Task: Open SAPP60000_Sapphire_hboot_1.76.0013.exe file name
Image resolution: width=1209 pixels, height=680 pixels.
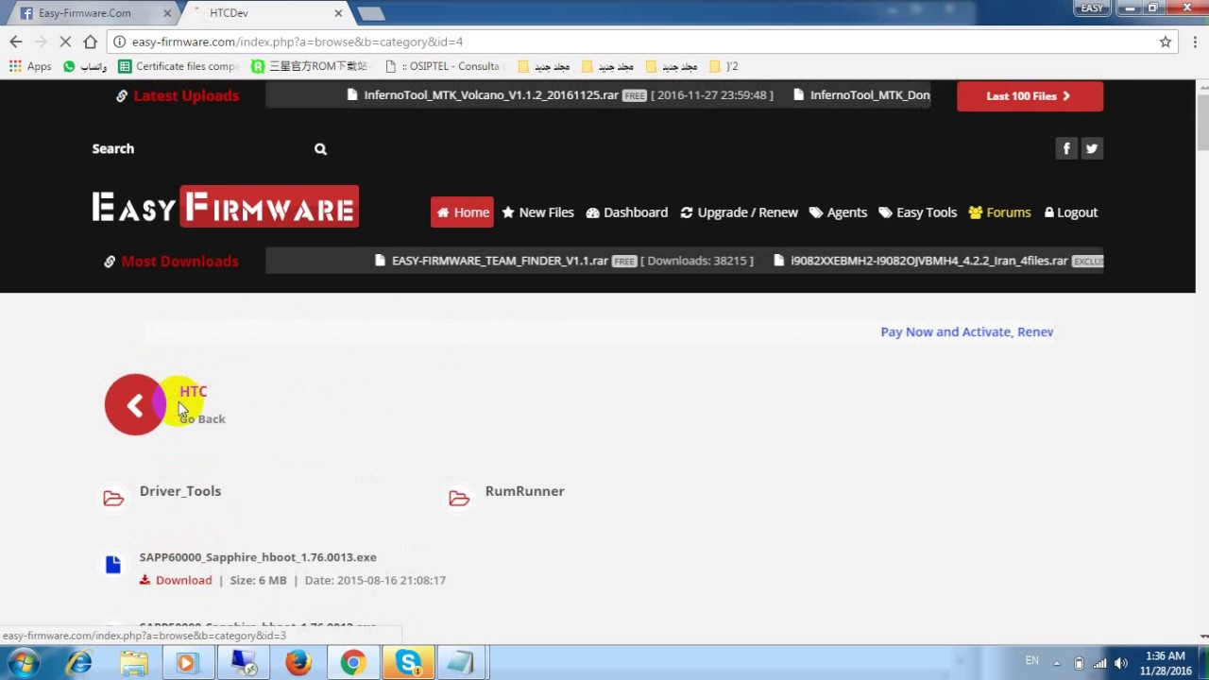Action: (x=258, y=557)
